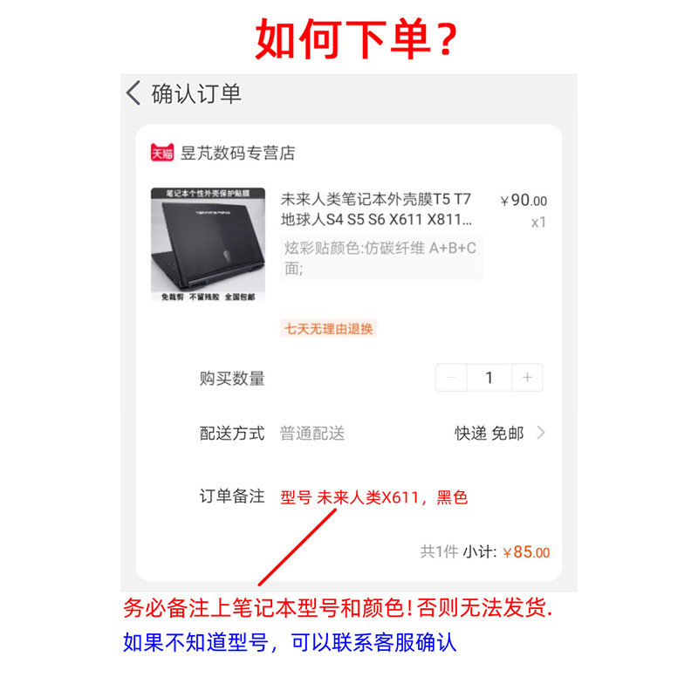Expand the delivery options chevron after 免邮

pos(541,433)
